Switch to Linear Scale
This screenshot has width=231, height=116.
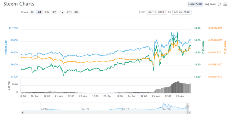[195, 4]
